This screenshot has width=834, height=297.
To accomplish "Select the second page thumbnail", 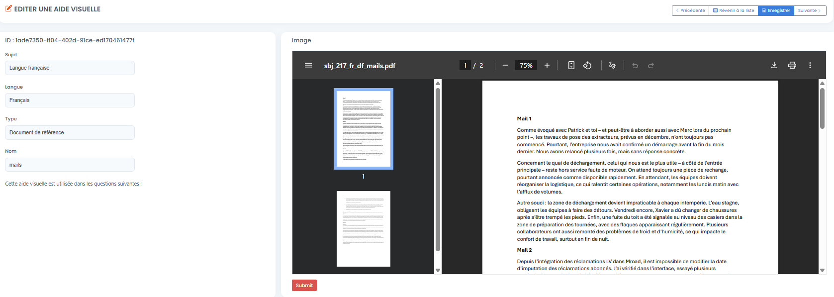I will pos(364,229).
